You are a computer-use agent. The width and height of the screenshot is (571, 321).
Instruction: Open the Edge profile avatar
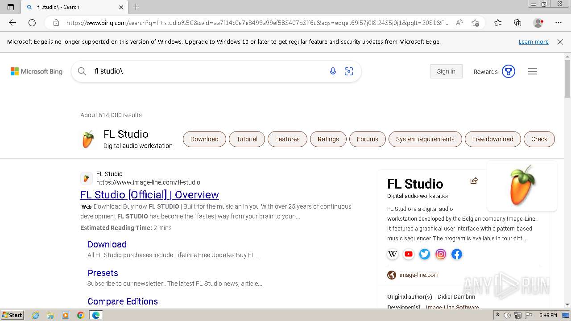[x=538, y=23]
